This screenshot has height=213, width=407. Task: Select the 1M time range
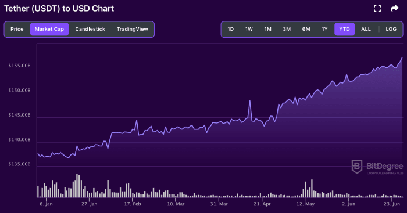click(267, 29)
